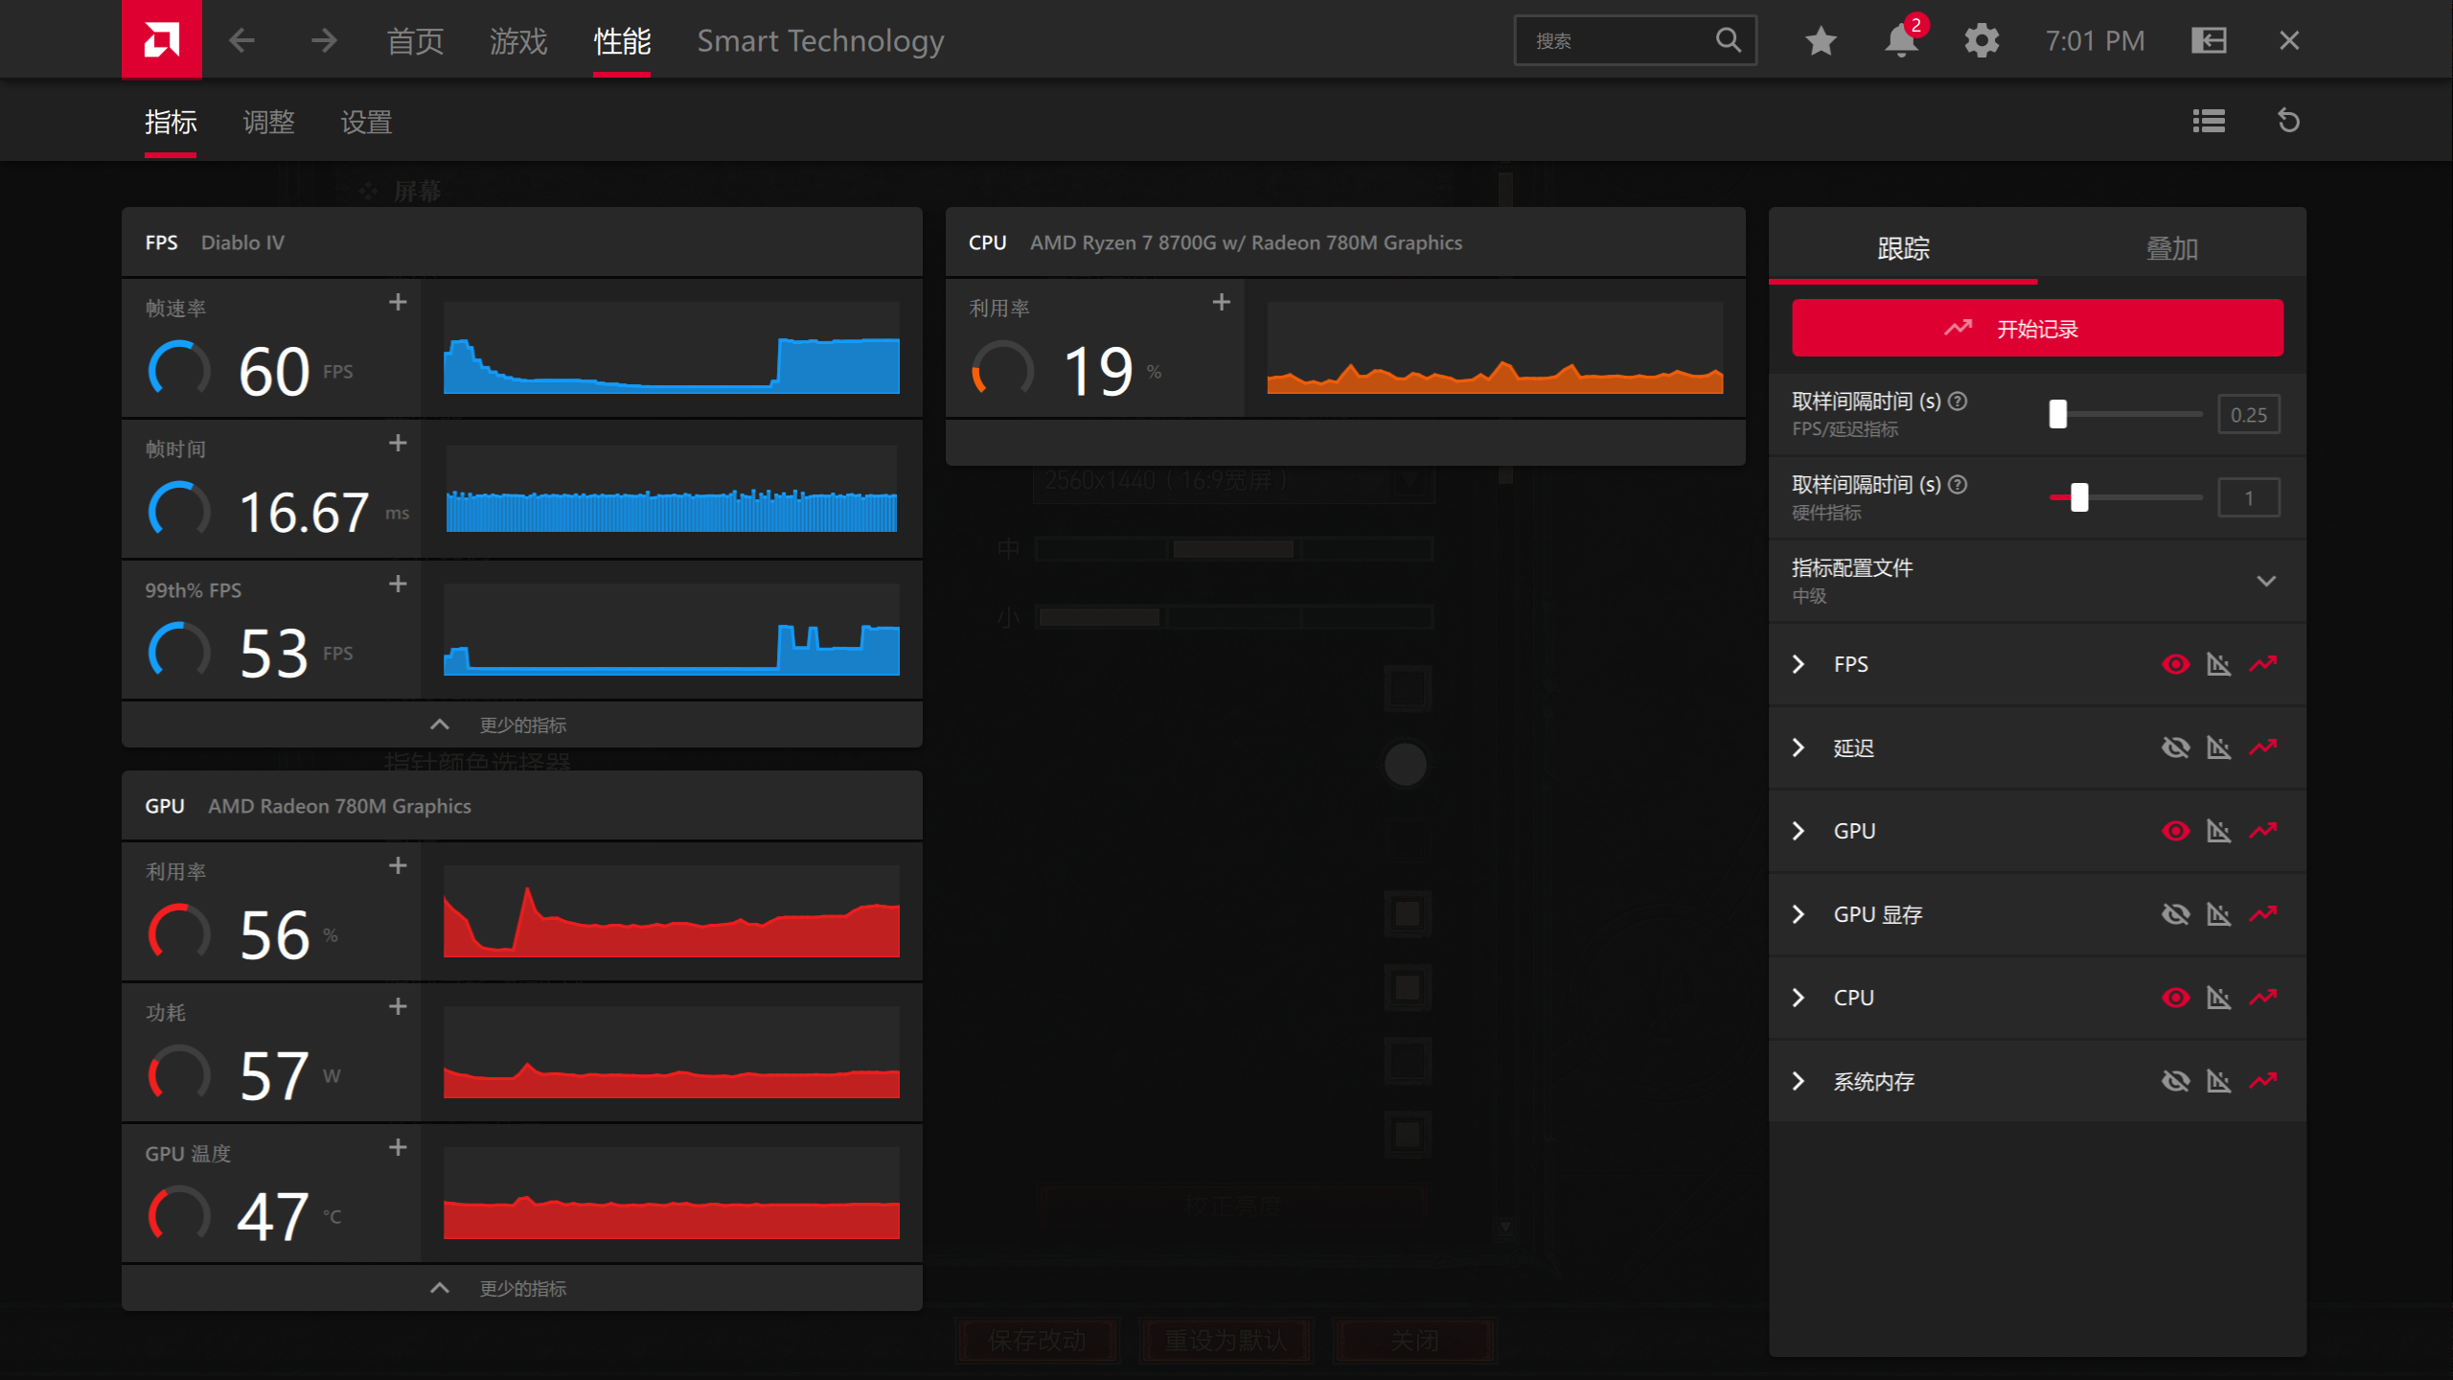The height and width of the screenshot is (1380, 2453).
Task: Expand the FPS metrics group
Action: (x=1799, y=664)
